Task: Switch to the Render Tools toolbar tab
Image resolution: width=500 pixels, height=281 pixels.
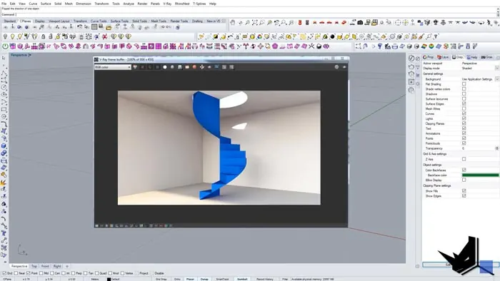Action: pos(179,21)
